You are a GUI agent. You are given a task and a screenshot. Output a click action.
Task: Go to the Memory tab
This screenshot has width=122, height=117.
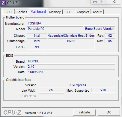point(55,12)
